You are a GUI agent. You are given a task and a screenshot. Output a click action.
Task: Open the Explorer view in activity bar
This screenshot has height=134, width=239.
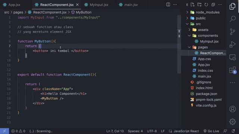coord(232,6)
